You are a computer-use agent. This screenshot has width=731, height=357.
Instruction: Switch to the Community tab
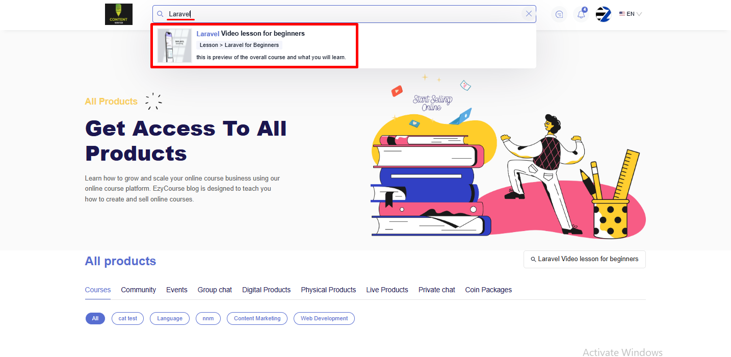(x=138, y=290)
